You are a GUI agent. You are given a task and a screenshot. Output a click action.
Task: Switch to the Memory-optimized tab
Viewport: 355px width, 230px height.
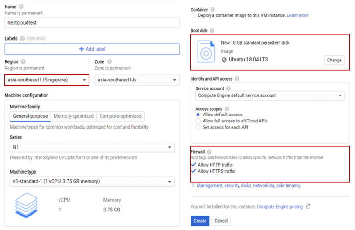[x=74, y=116]
